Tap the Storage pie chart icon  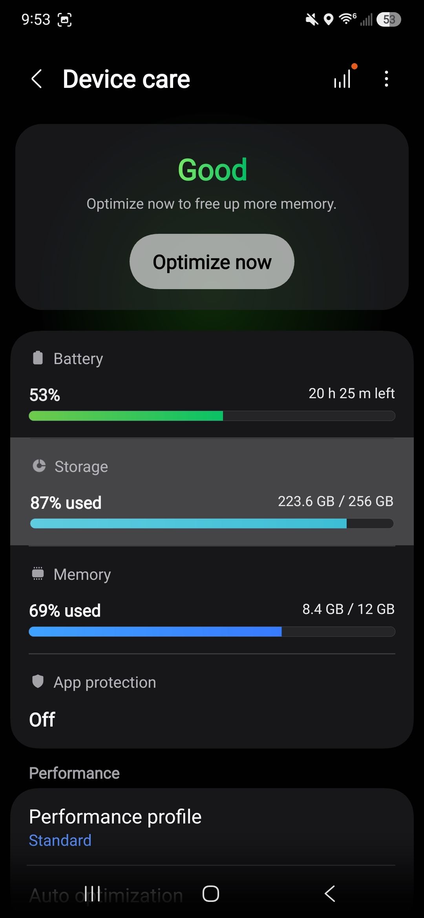pyautogui.click(x=39, y=466)
